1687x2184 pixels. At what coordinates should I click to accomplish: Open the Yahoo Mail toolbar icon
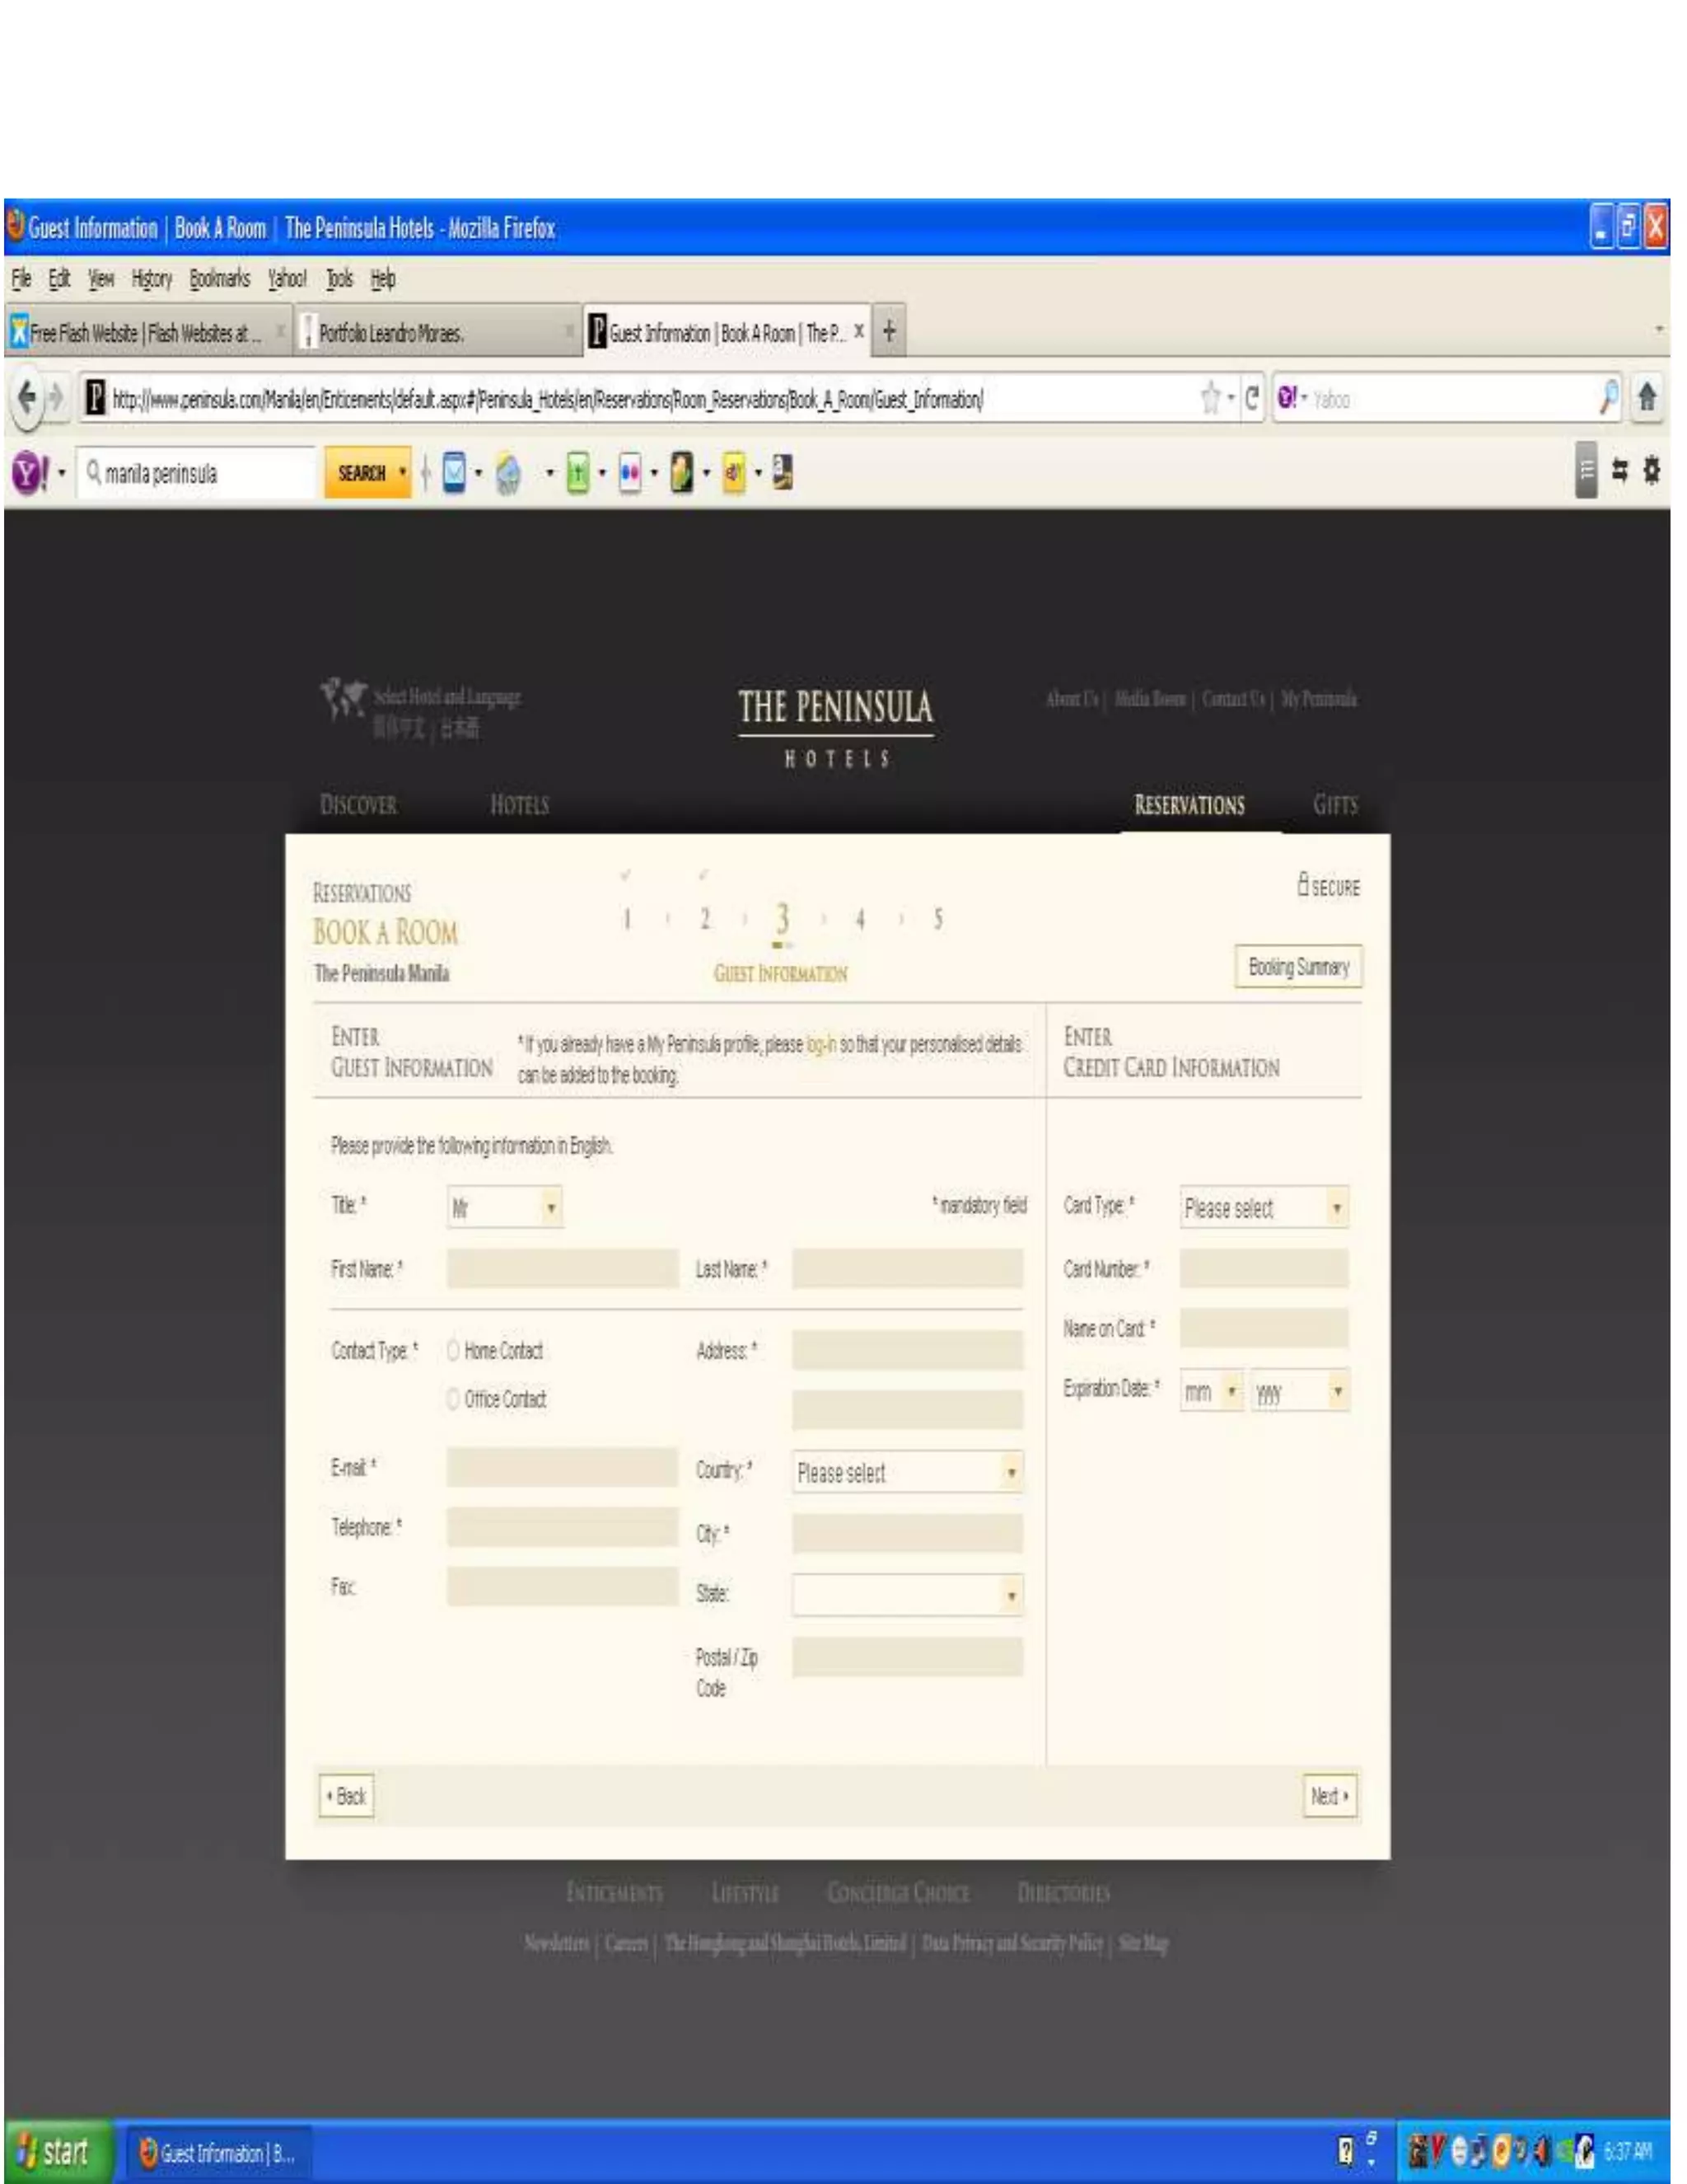[455, 473]
